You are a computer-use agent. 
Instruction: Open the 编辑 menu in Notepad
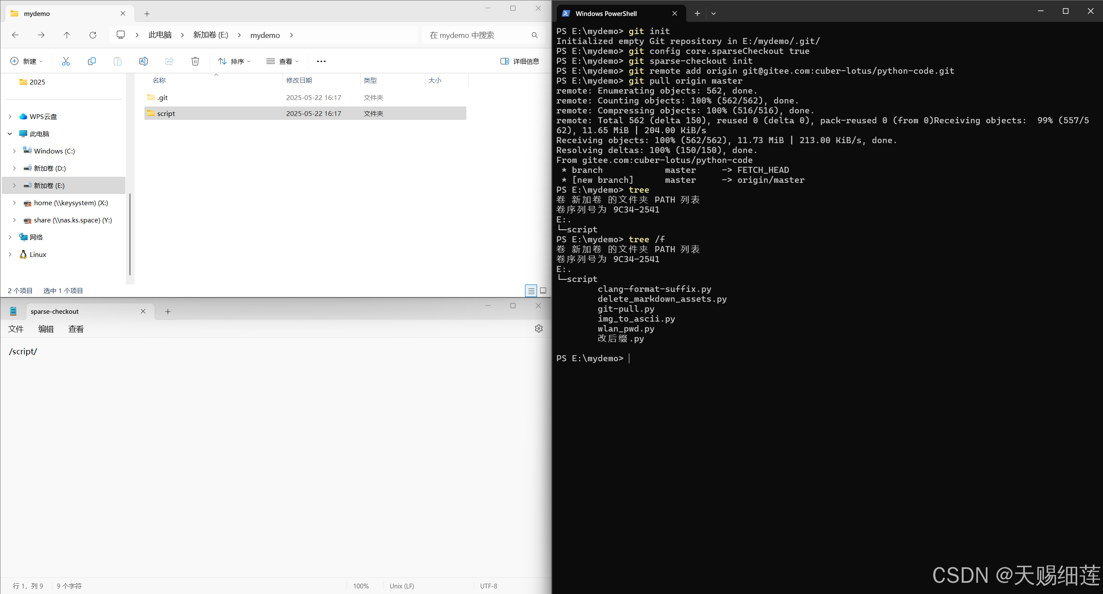coord(46,329)
